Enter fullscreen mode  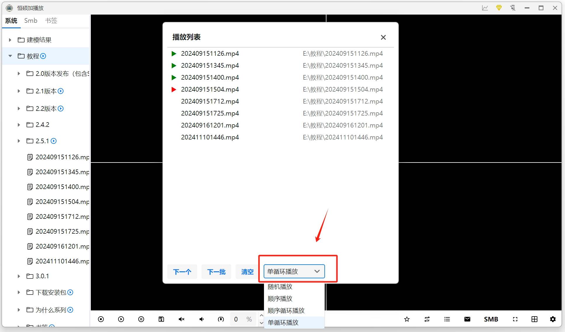click(515, 319)
